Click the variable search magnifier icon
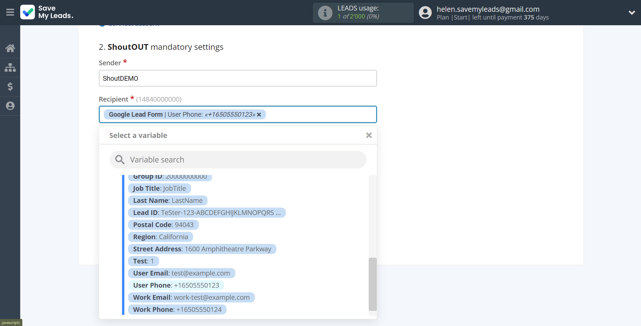This screenshot has width=641, height=326. tap(120, 159)
